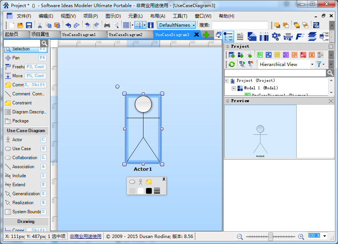The width and height of the screenshot is (338, 244).
Task: Click the Undo arrow icon
Action: click(x=68, y=25)
